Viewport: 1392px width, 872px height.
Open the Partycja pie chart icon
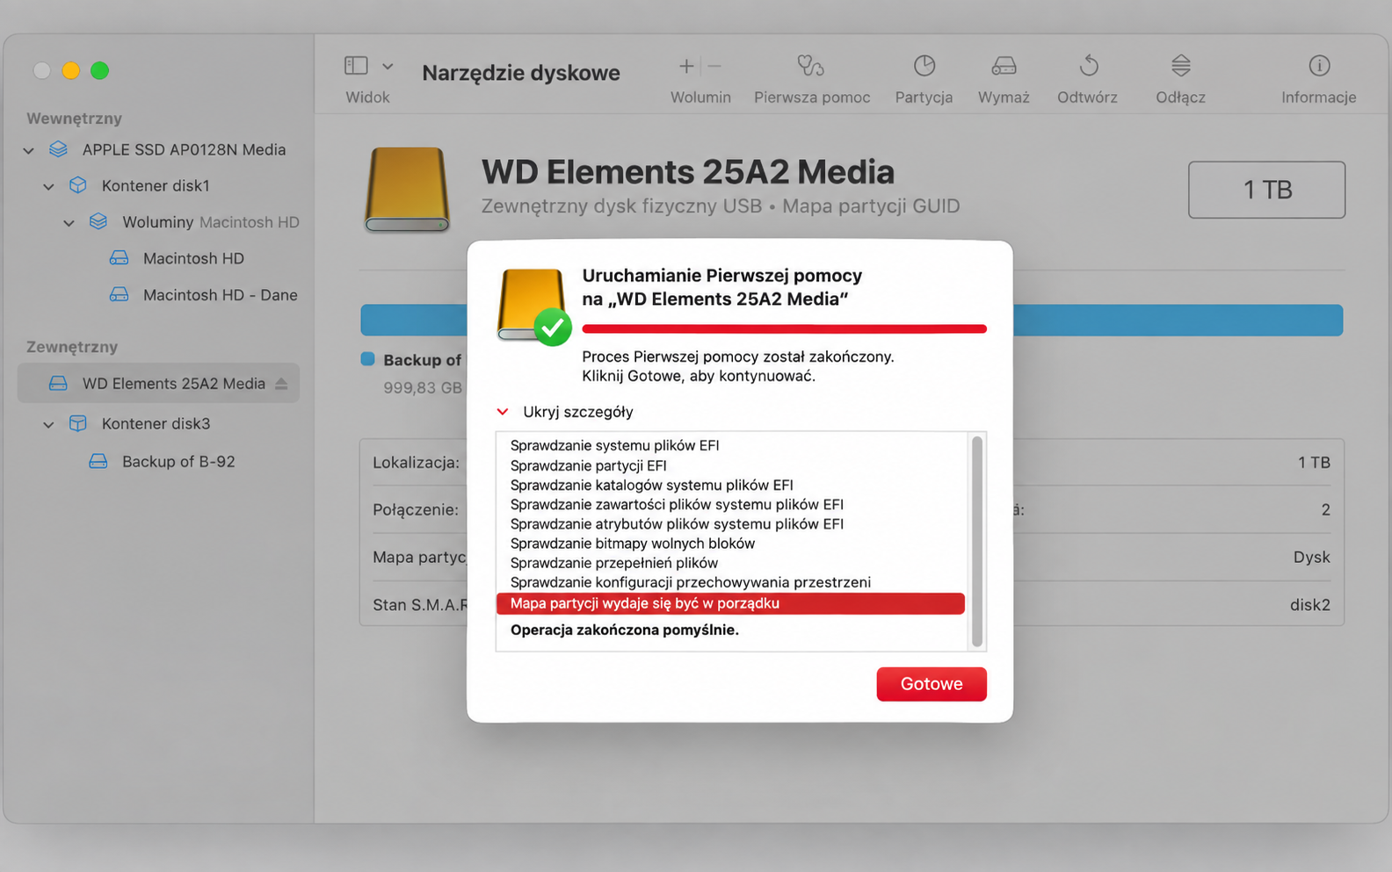point(924,66)
